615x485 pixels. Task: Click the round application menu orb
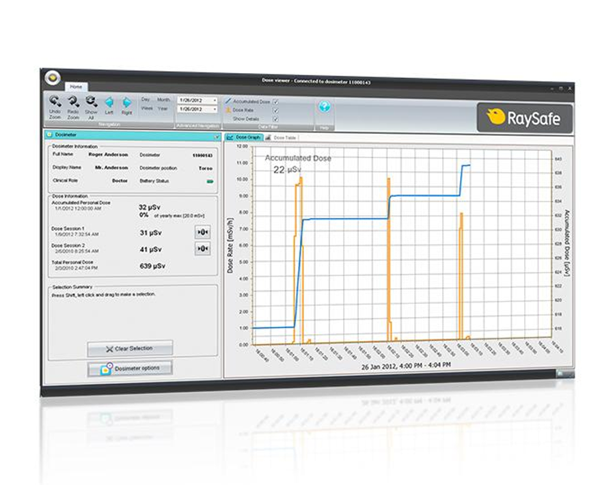51,77
